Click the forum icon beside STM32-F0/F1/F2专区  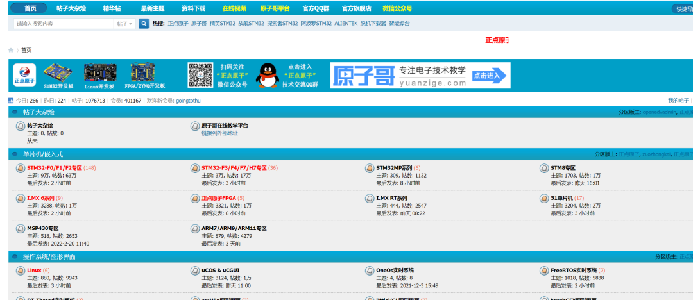point(21,169)
